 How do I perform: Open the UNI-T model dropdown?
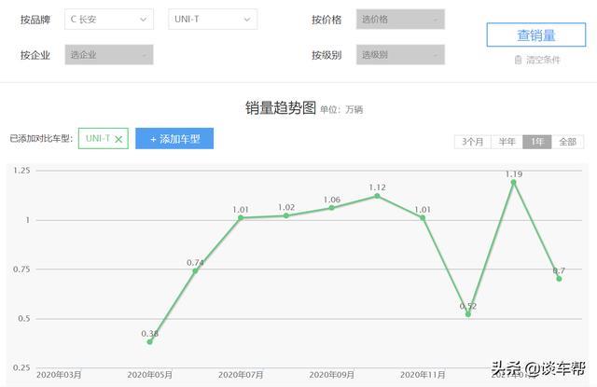[x=213, y=20]
